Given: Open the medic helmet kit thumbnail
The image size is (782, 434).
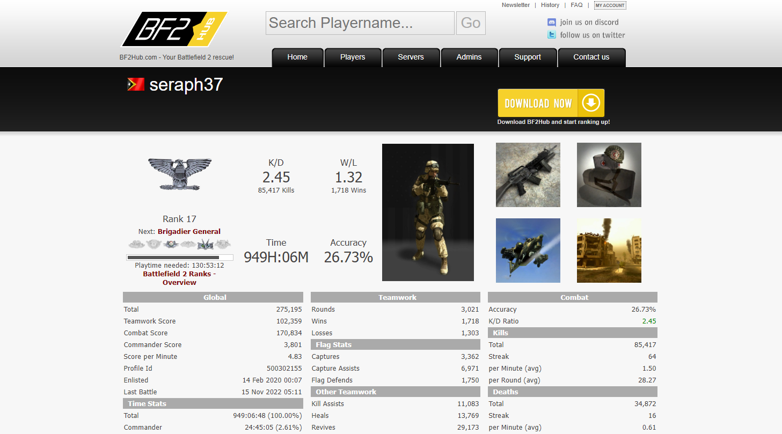Looking at the screenshot, I should pyautogui.click(x=609, y=175).
